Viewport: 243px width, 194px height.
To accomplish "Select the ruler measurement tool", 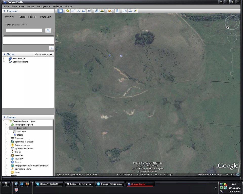I will [x=117, y=11].
